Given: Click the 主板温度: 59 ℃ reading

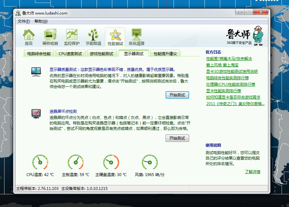Looking at the screenshot, I should 75,174.
